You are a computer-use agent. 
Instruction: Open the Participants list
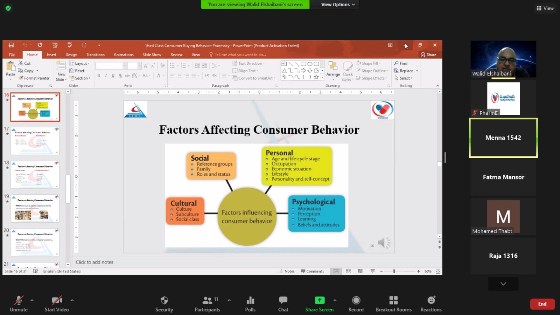(207, 304)
